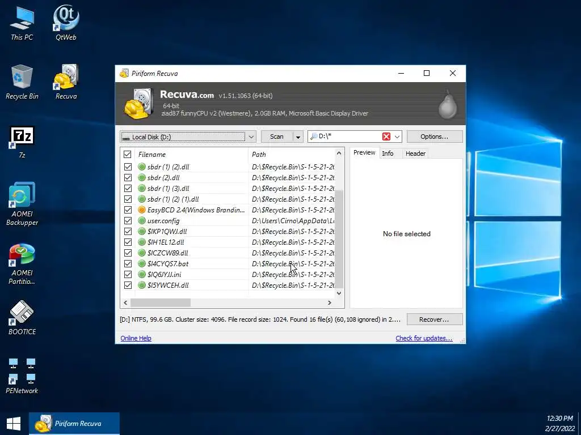Click green status icon for sbdr (2).dll
This screenshot has width=581, height=435.
tap(141, 177)
